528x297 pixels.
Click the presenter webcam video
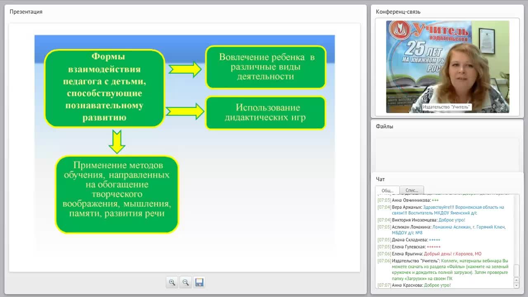[448, 67]
